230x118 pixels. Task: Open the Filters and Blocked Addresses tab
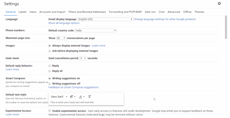87,12
